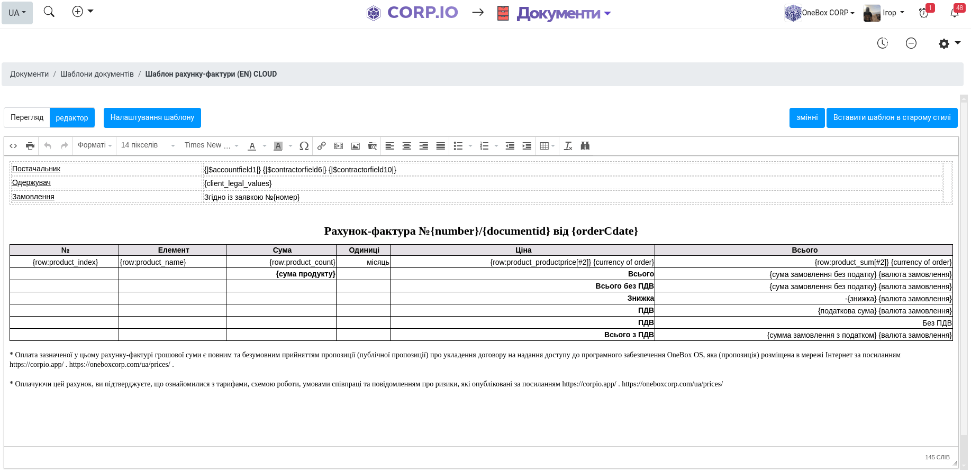Click the insert image icon
Image resolution: width=971 pixels, height=472 pixels.
[356, 146]
